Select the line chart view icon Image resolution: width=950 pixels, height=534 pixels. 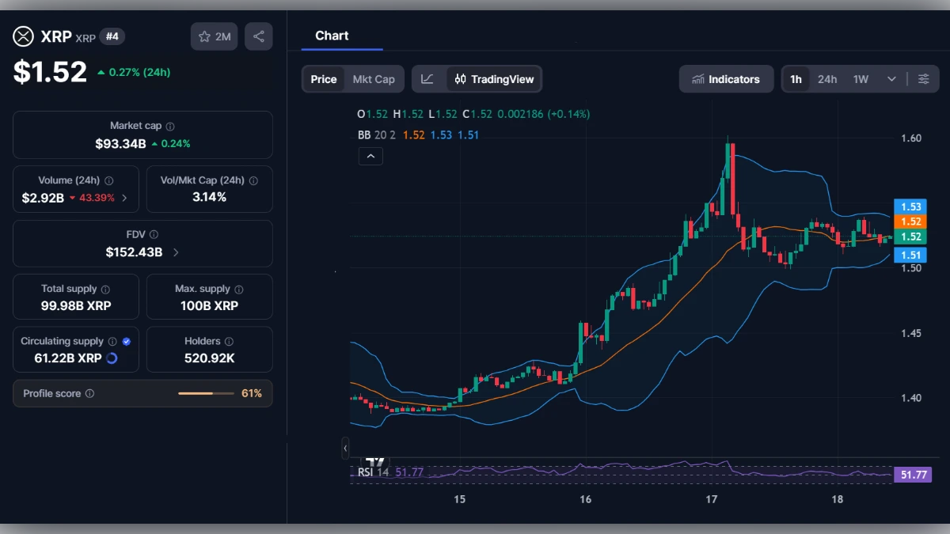(427, 79)
